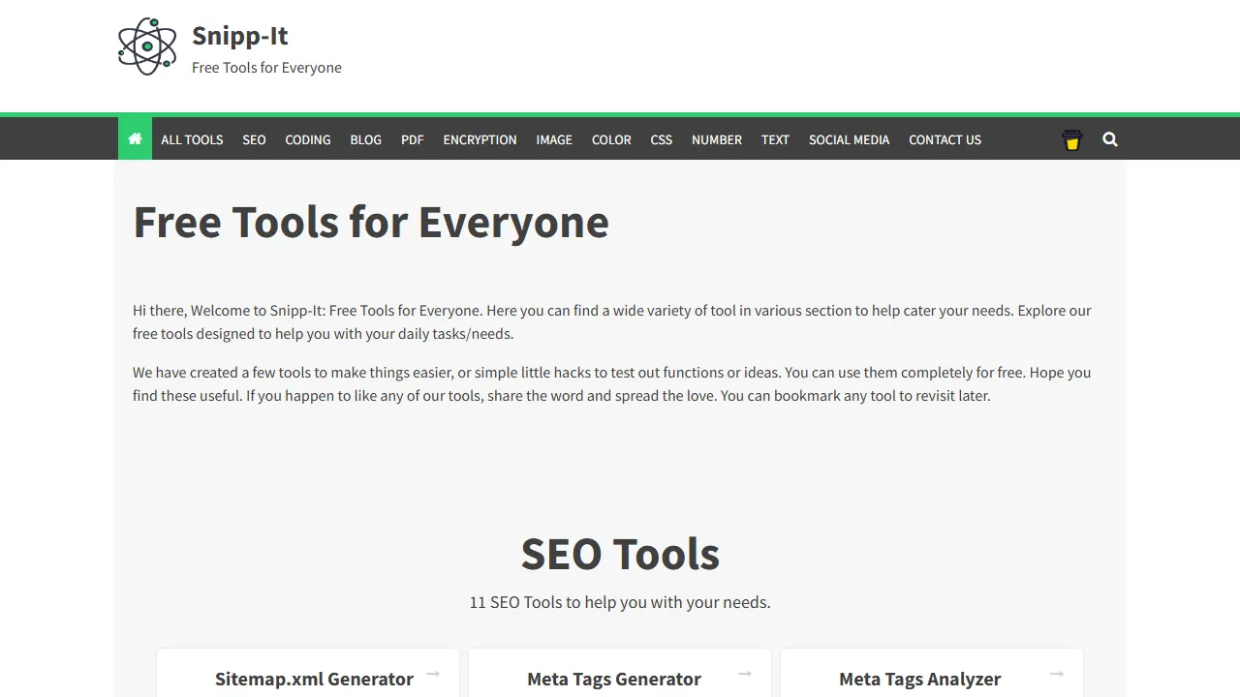Open the Buy Me a Coffee cup icon
Viewport: 1240px width, 697px height.
click(x=1071, y=139)
